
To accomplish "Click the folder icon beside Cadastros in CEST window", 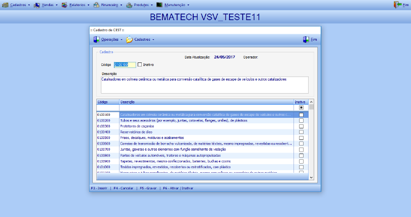I will coord(130,40).
